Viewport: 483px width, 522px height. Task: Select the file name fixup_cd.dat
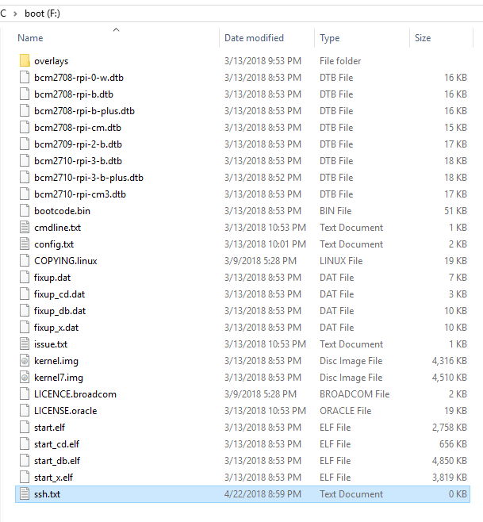tap(59, 294)
